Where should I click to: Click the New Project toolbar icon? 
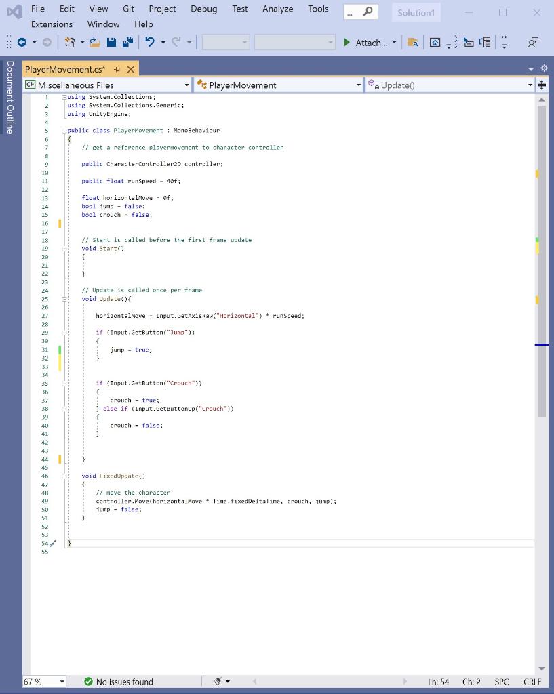(69, 43)
